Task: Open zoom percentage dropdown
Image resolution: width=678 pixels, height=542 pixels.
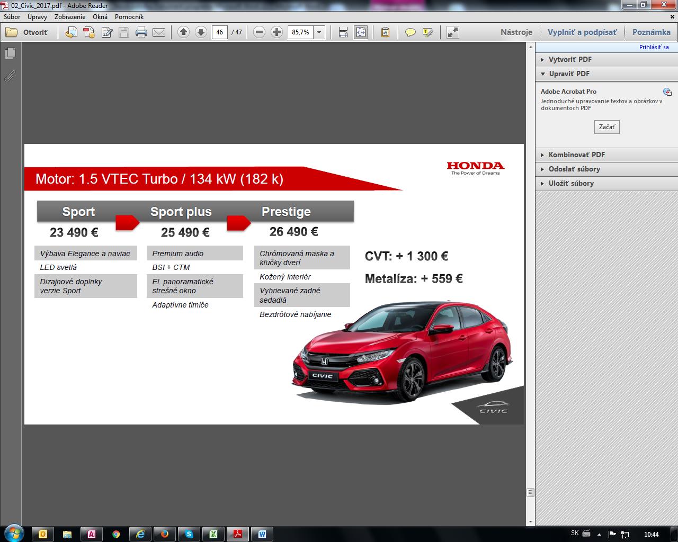Action: [x=319, y=32]
